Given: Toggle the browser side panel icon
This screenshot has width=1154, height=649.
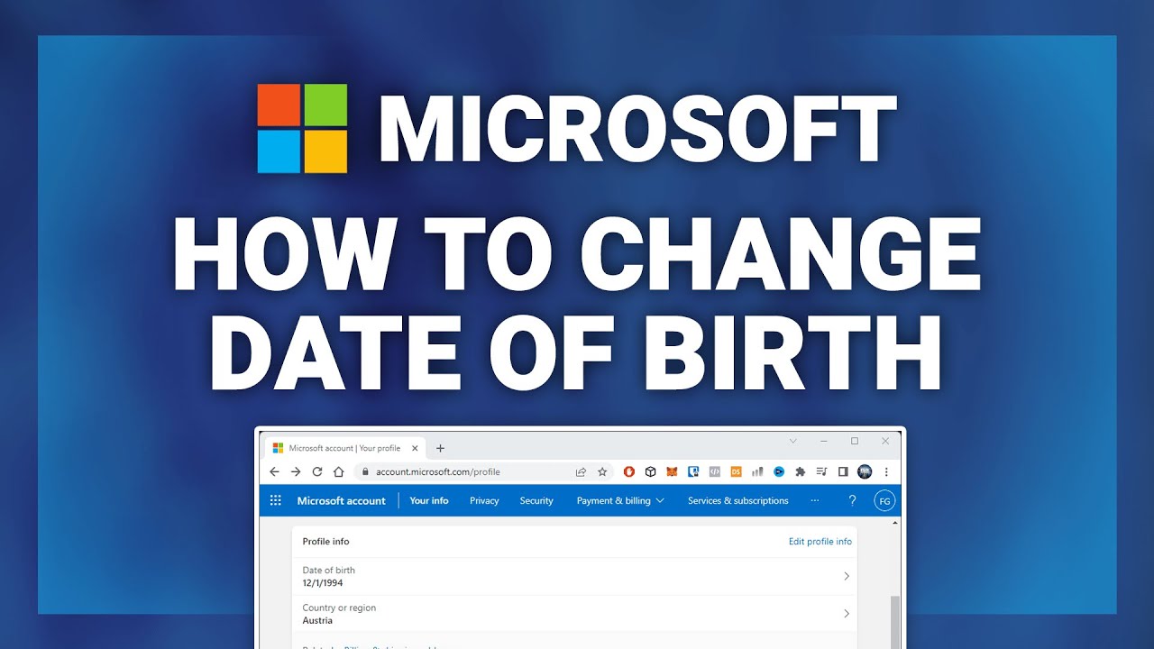Looking at the screenshot, I should pyautogui.click(x=843, y=471).
